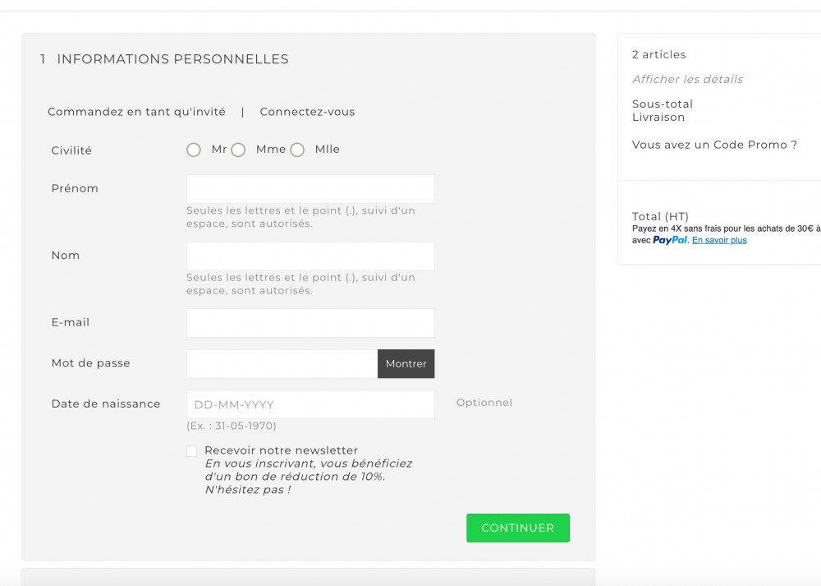Choose the Mme radio option
This screenshot has width=821, height=586.
pos(238,150)
